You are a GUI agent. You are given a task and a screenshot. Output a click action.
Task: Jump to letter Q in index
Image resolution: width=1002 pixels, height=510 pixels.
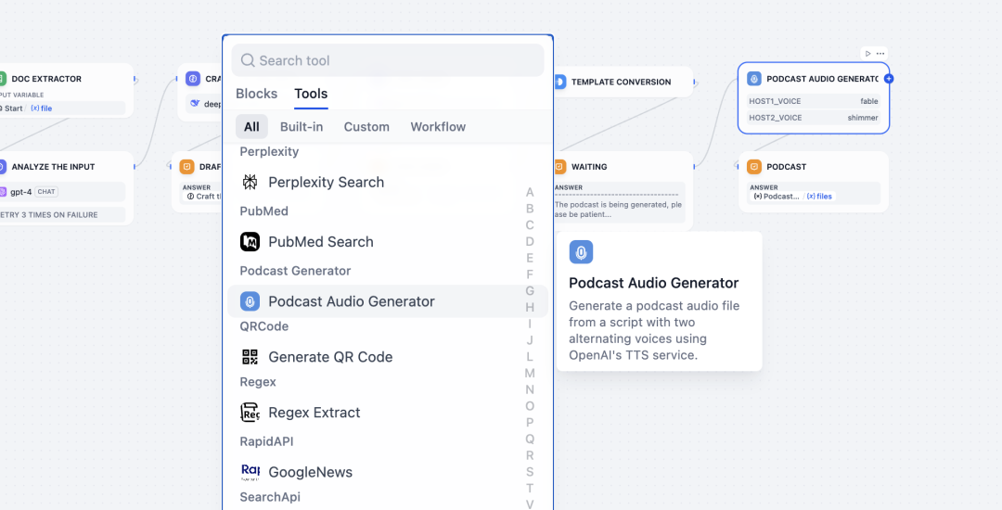pos(530,440)
